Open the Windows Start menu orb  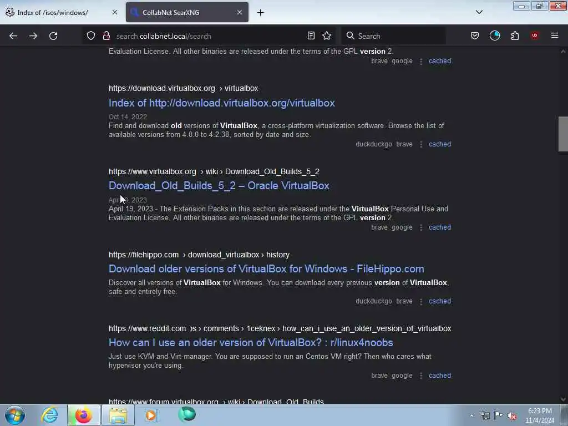[x=15, y=415]
